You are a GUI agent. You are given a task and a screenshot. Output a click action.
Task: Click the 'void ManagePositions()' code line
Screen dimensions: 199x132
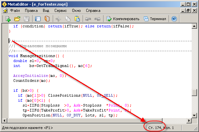click(x=36, y=56)
